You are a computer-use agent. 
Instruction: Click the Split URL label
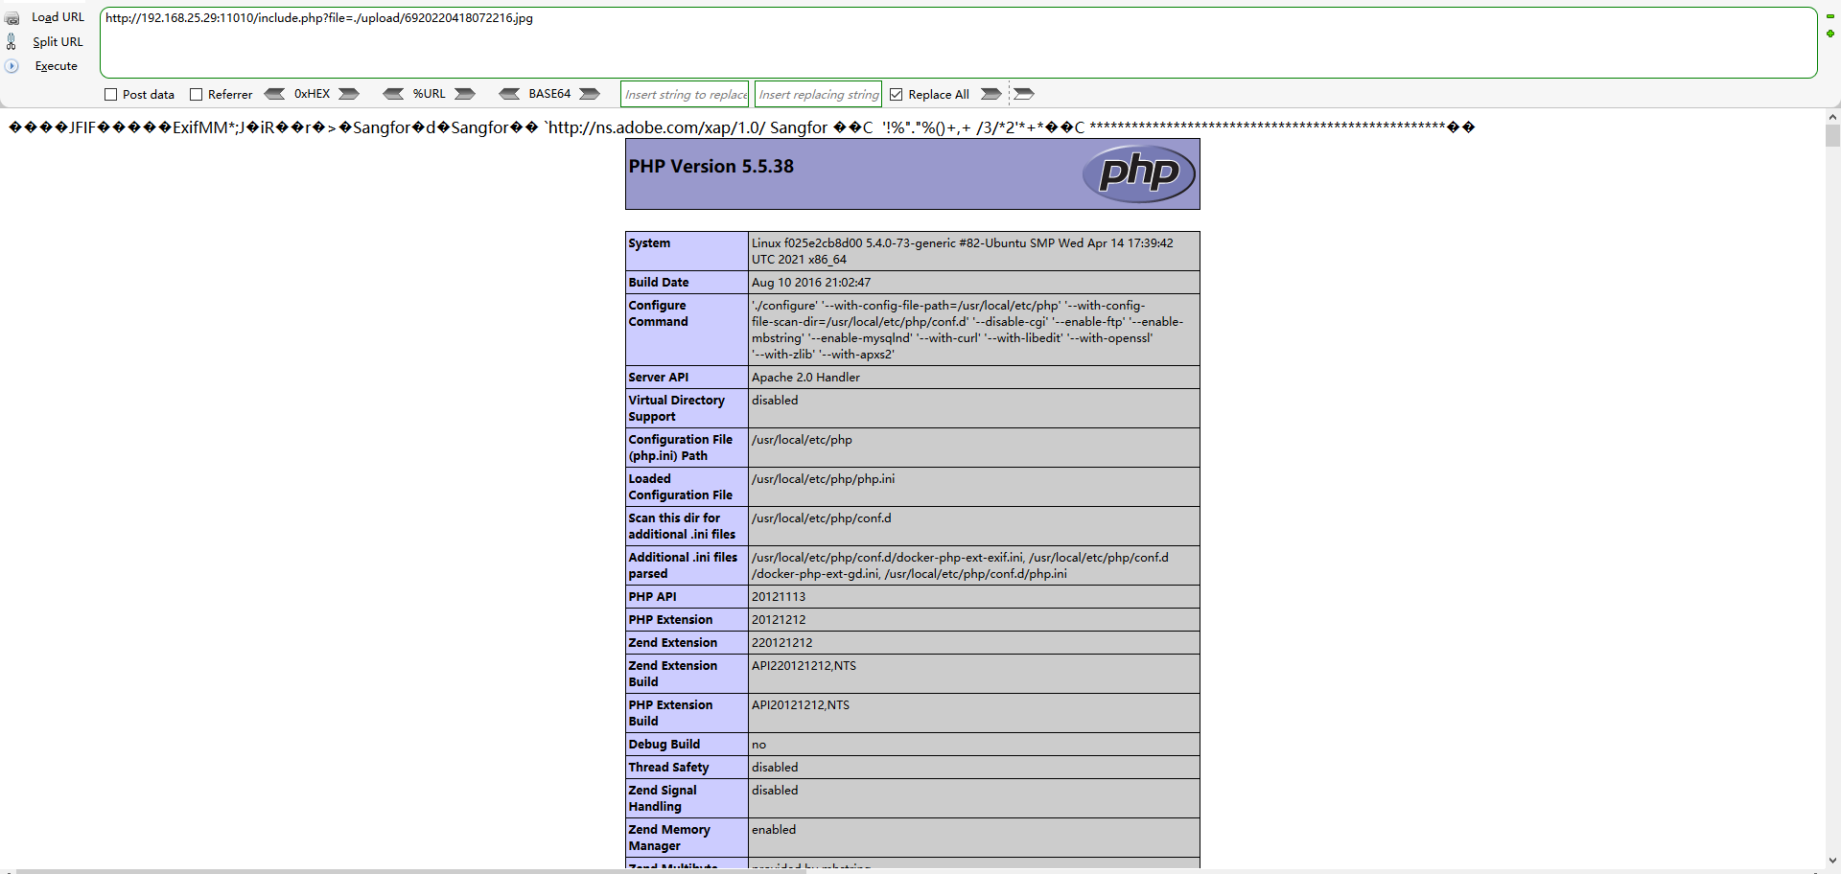tap(58, 42)
